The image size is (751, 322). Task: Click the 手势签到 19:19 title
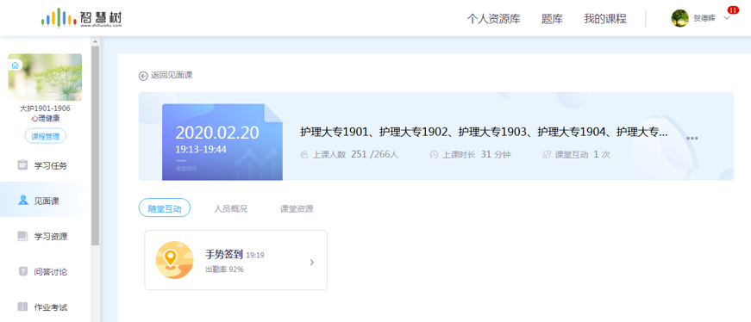click(x=235, y=255)
